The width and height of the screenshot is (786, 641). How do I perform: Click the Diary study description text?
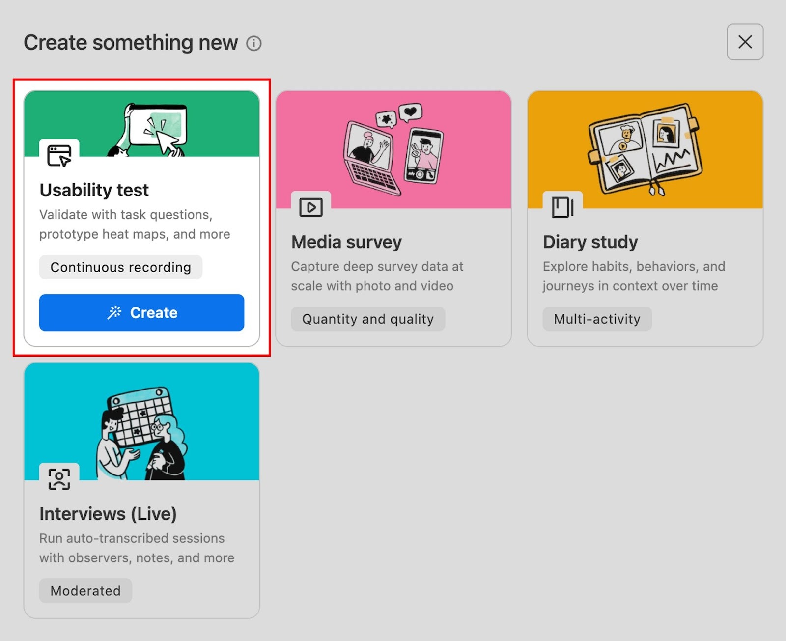tap(634, 276)
